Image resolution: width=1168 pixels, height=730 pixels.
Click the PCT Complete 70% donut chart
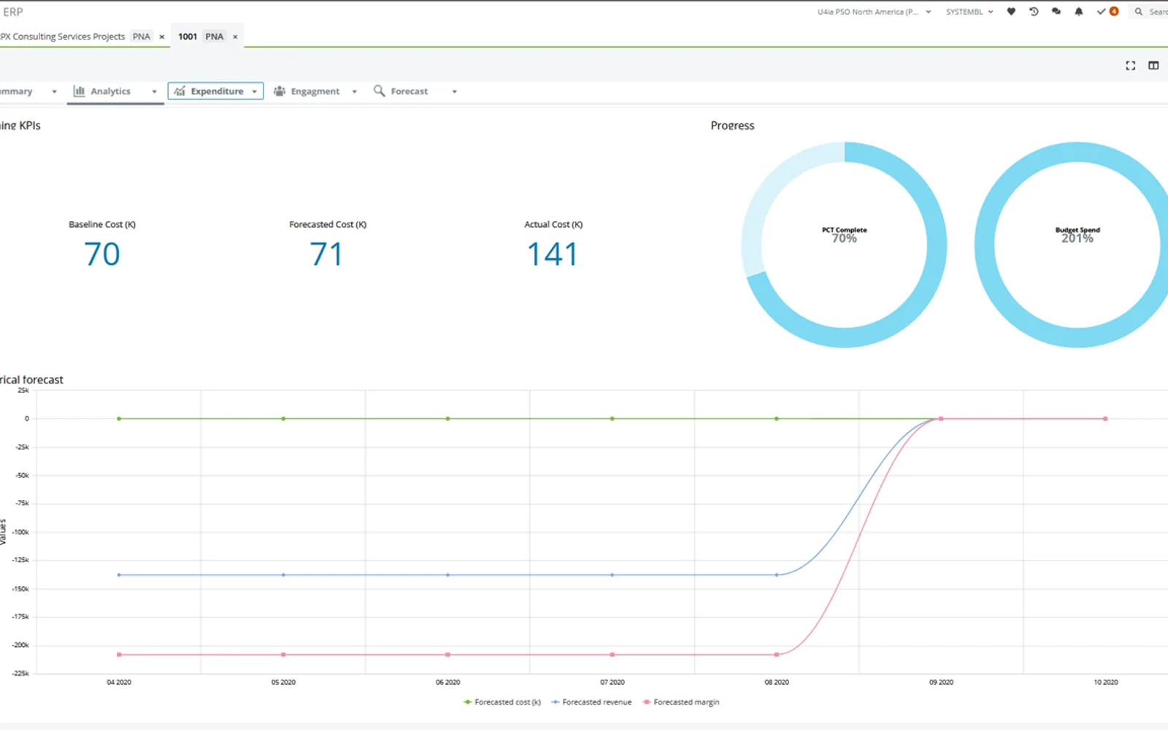tap(845, 245)
